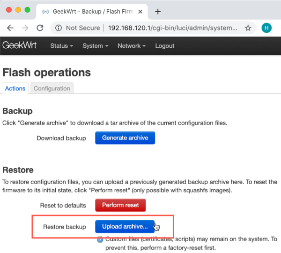Maximize window with the green button
The image size is (281, 253).
point(28,10)
